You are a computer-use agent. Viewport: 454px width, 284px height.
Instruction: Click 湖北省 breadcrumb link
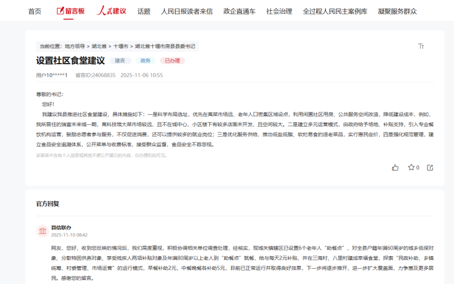point(99,47)
